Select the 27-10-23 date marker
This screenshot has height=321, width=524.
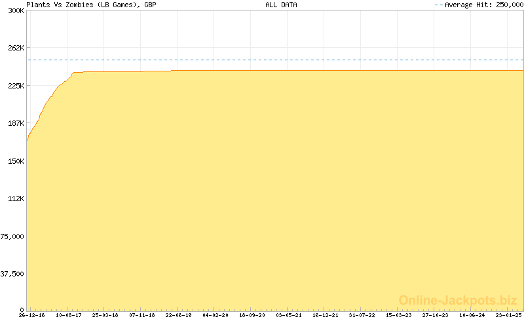coord(436,315)
